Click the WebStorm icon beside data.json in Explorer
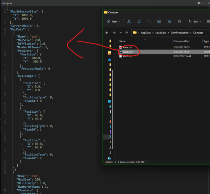This screenshot has height=194, width=210. (x=120, y=52)
